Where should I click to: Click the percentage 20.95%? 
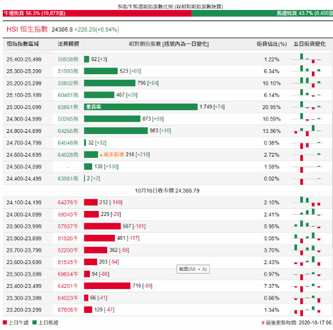click(x=271, y=107)
